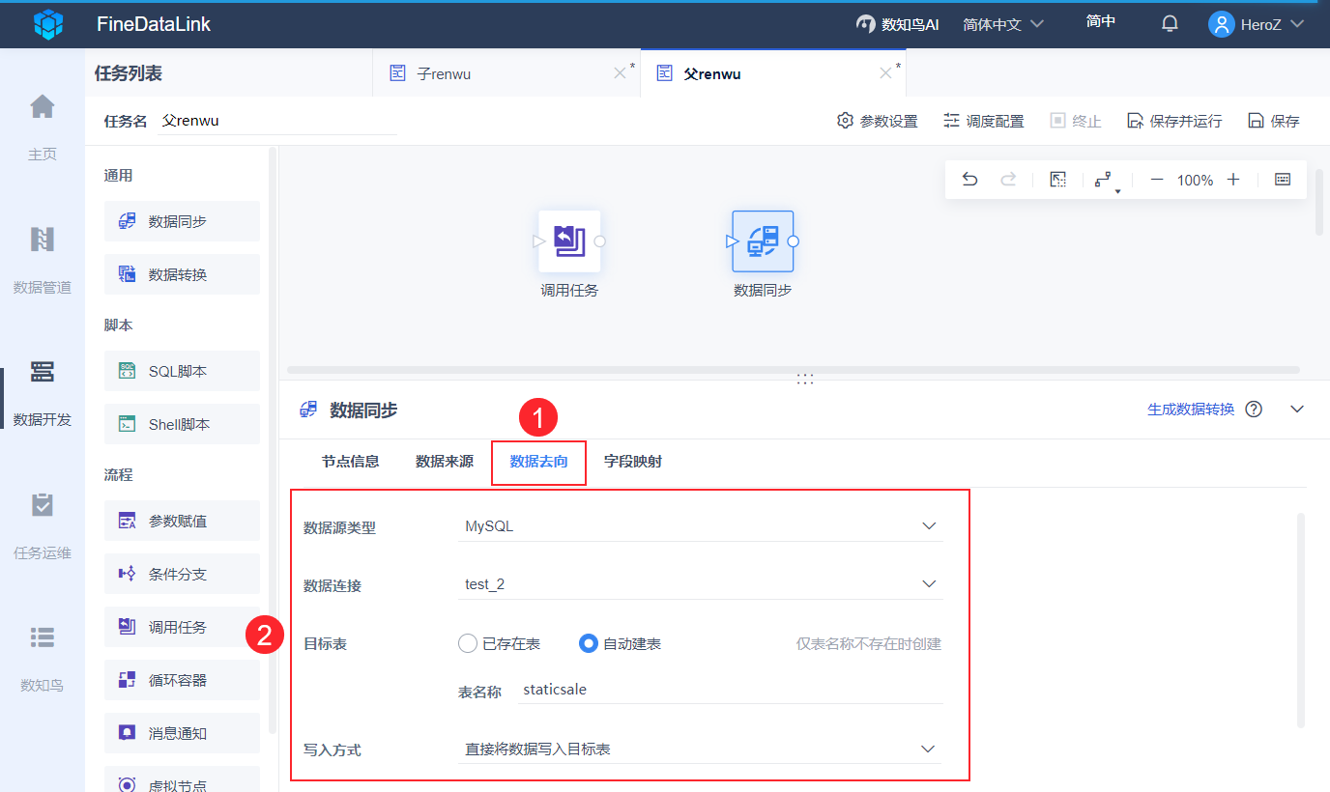Viewport: 1330px width, 792px height.
Task: Select the SQL脚本 node in the palette
Action: tap(182, 371)
